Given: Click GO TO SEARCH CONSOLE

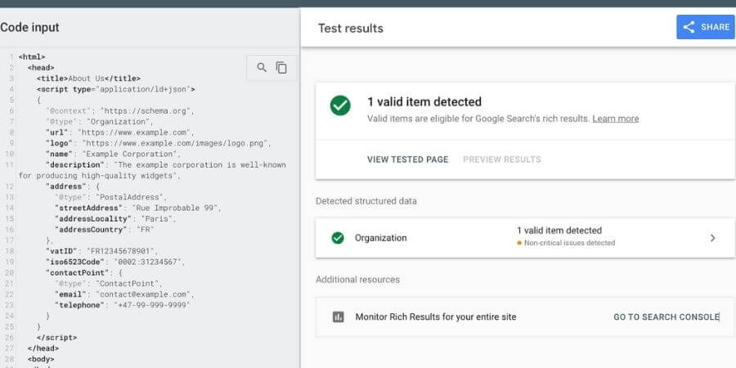Looking at the screenshot, I should [x=666, y=316].
